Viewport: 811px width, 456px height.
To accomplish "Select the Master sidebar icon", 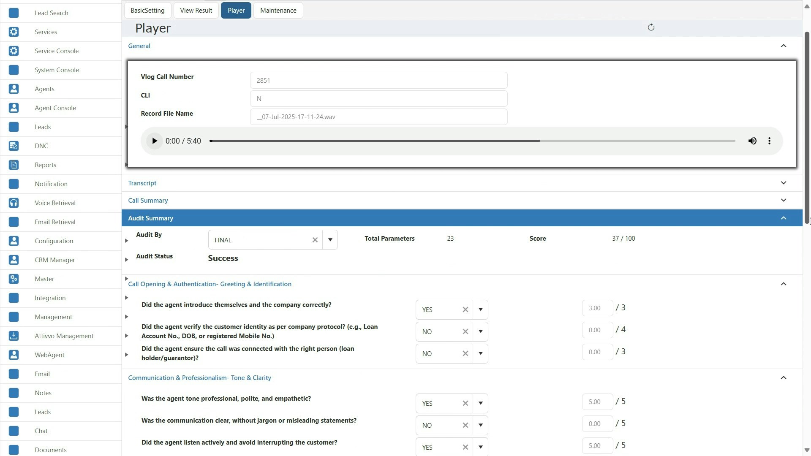I will pyautogui.click(x=14, y=279).
